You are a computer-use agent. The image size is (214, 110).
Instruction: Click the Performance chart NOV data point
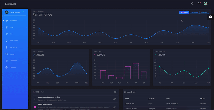tap(193, 25)
